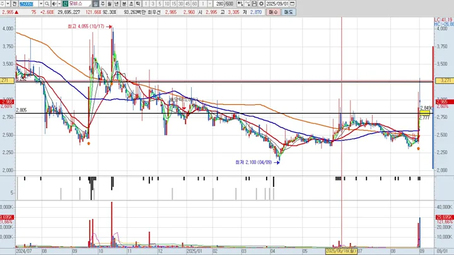Click the 2025/09/01 date field
The width and height of the screenshot is (454, 255).
[277, 4]
